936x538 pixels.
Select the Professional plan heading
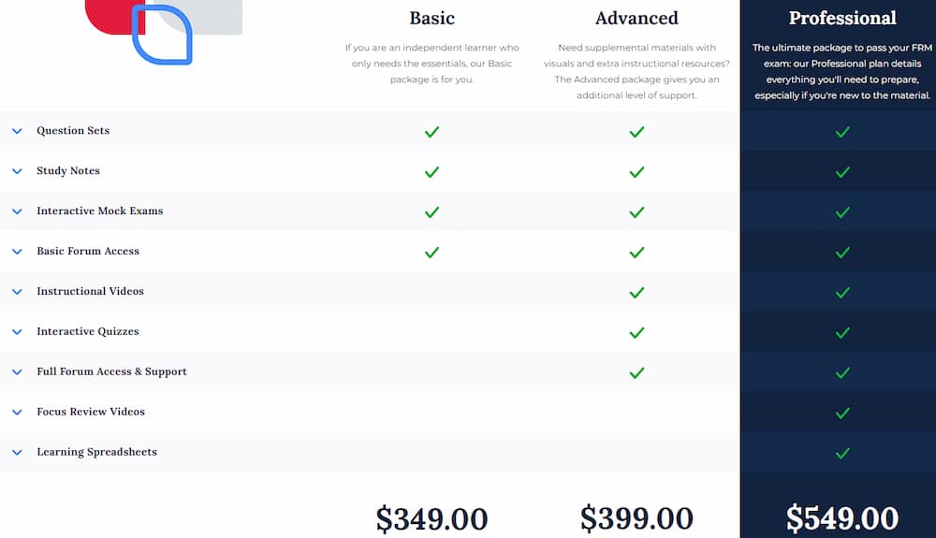point(842,18)
